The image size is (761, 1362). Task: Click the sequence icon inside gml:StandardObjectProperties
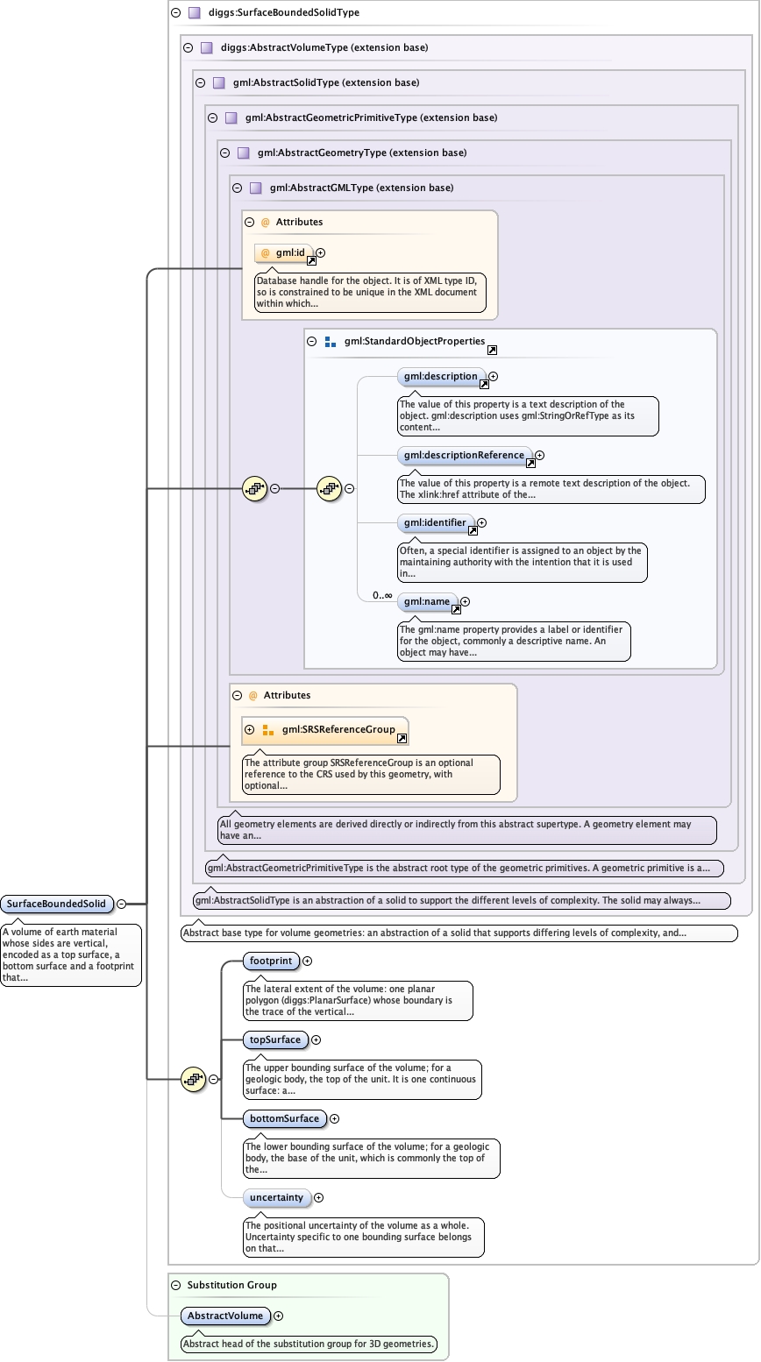pyautogui.click(x=329, y=488)
